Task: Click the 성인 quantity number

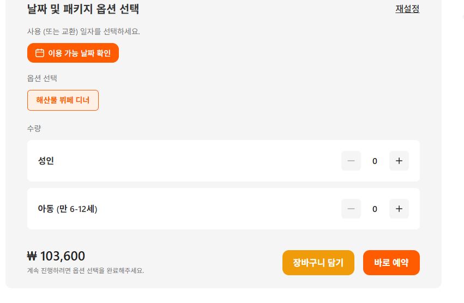Action: (x=375, y=161)
